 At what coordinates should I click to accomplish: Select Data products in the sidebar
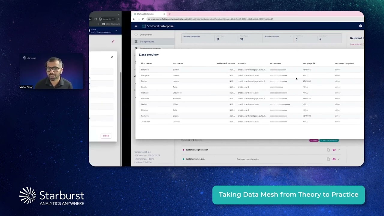point(147,42)
